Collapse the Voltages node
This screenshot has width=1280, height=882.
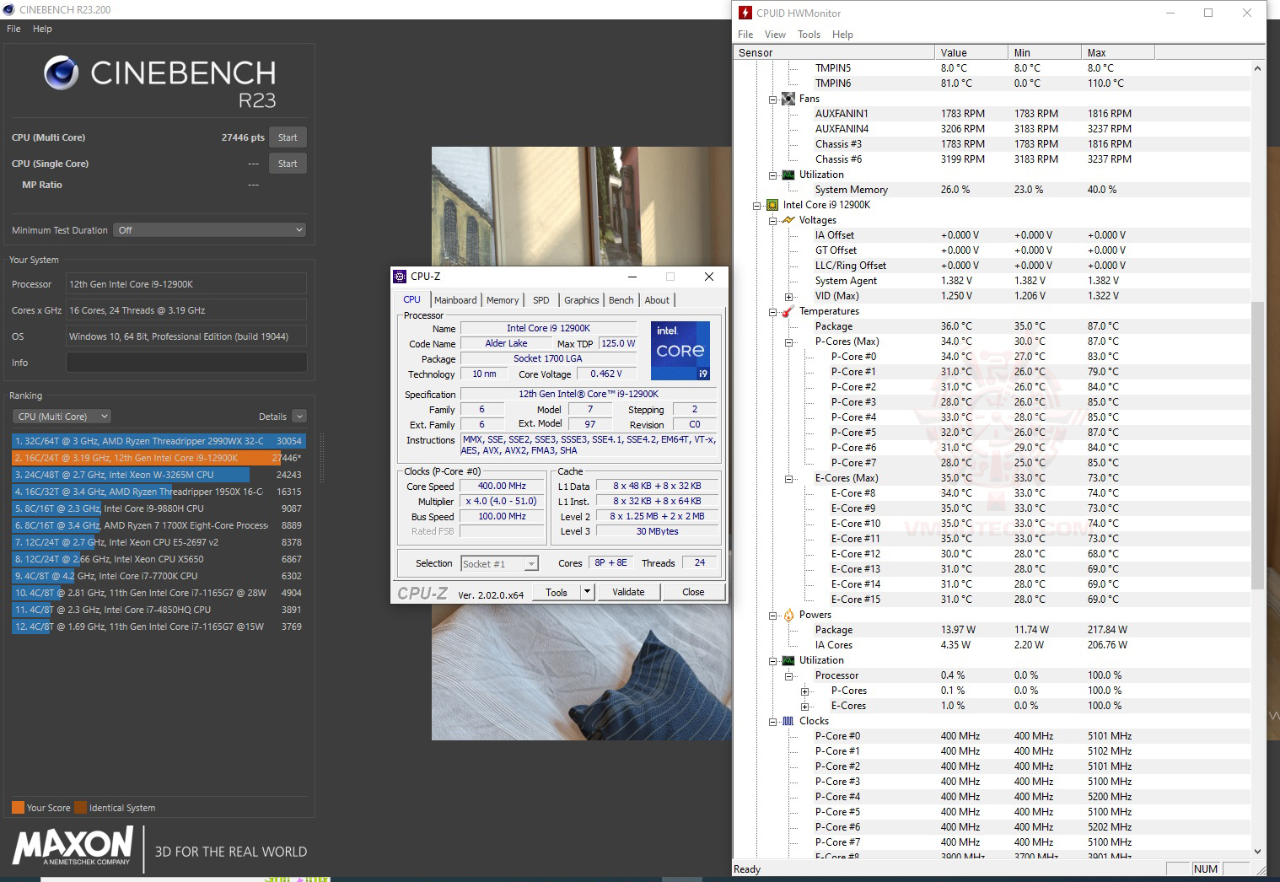(x=772, y=221)
